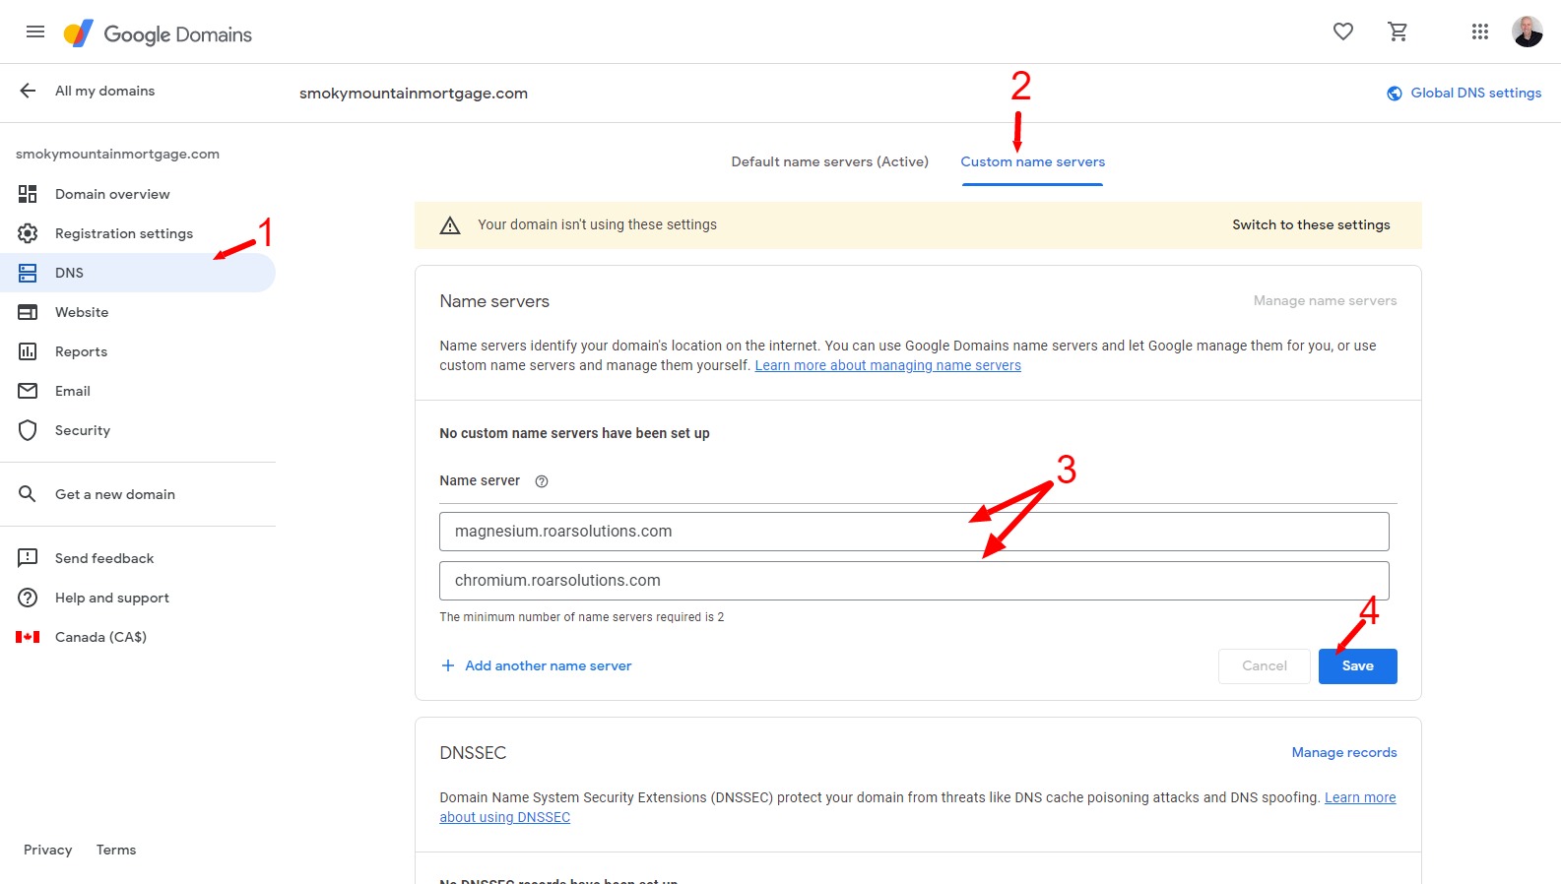Click the Google Domains logo
The image size is (1561, 884).
tap(159, 33)
